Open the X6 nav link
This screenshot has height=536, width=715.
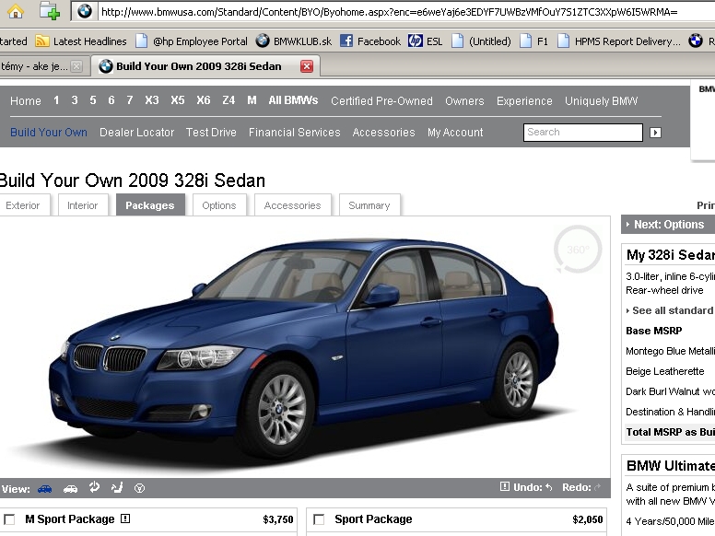(204, 99)
